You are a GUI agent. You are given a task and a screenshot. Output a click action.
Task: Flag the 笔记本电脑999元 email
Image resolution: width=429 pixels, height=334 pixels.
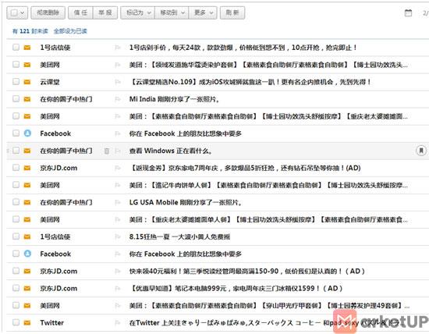(118, 288)
